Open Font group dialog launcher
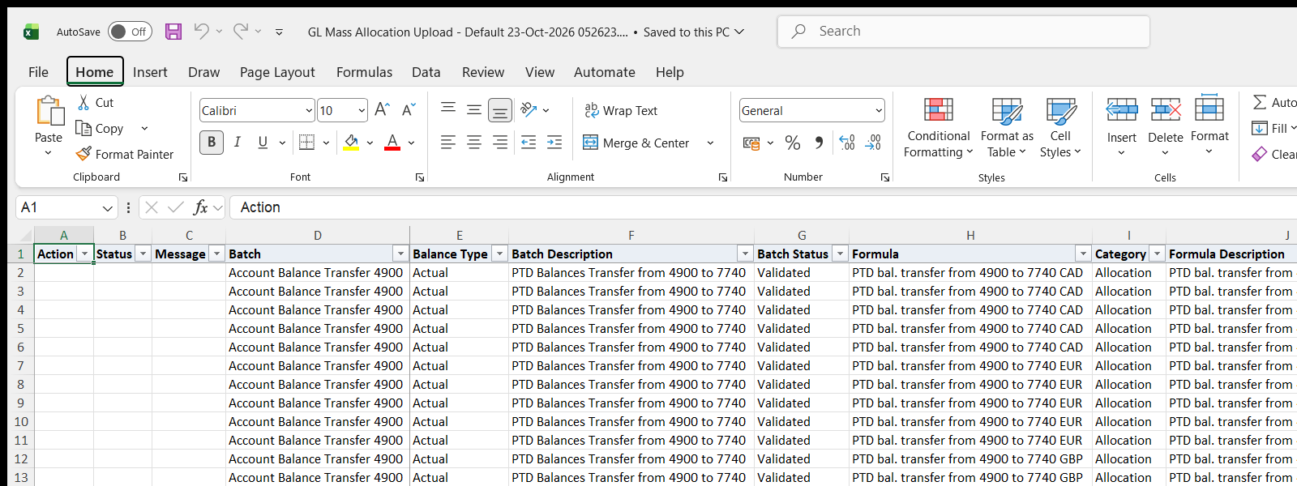 [420, 177]
